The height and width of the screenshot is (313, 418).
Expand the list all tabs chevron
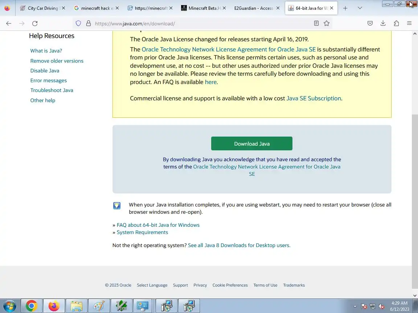click(360, 8)
